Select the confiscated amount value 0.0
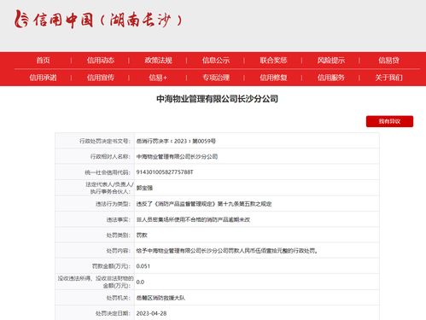The width and height of the screenshot is (426, 320). pos(140,282)
